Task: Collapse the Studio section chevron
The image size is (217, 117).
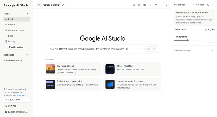Action: [x=27, y=14]
